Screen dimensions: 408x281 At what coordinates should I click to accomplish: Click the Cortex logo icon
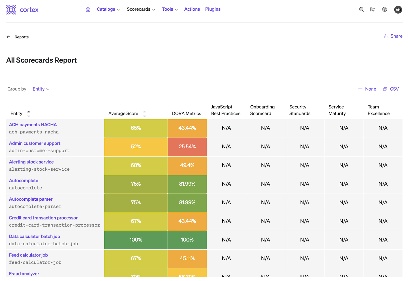click(11, 10)
